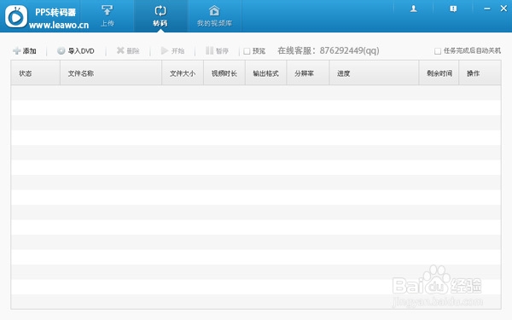Click the 文件大小 column header

coord(183,73)
